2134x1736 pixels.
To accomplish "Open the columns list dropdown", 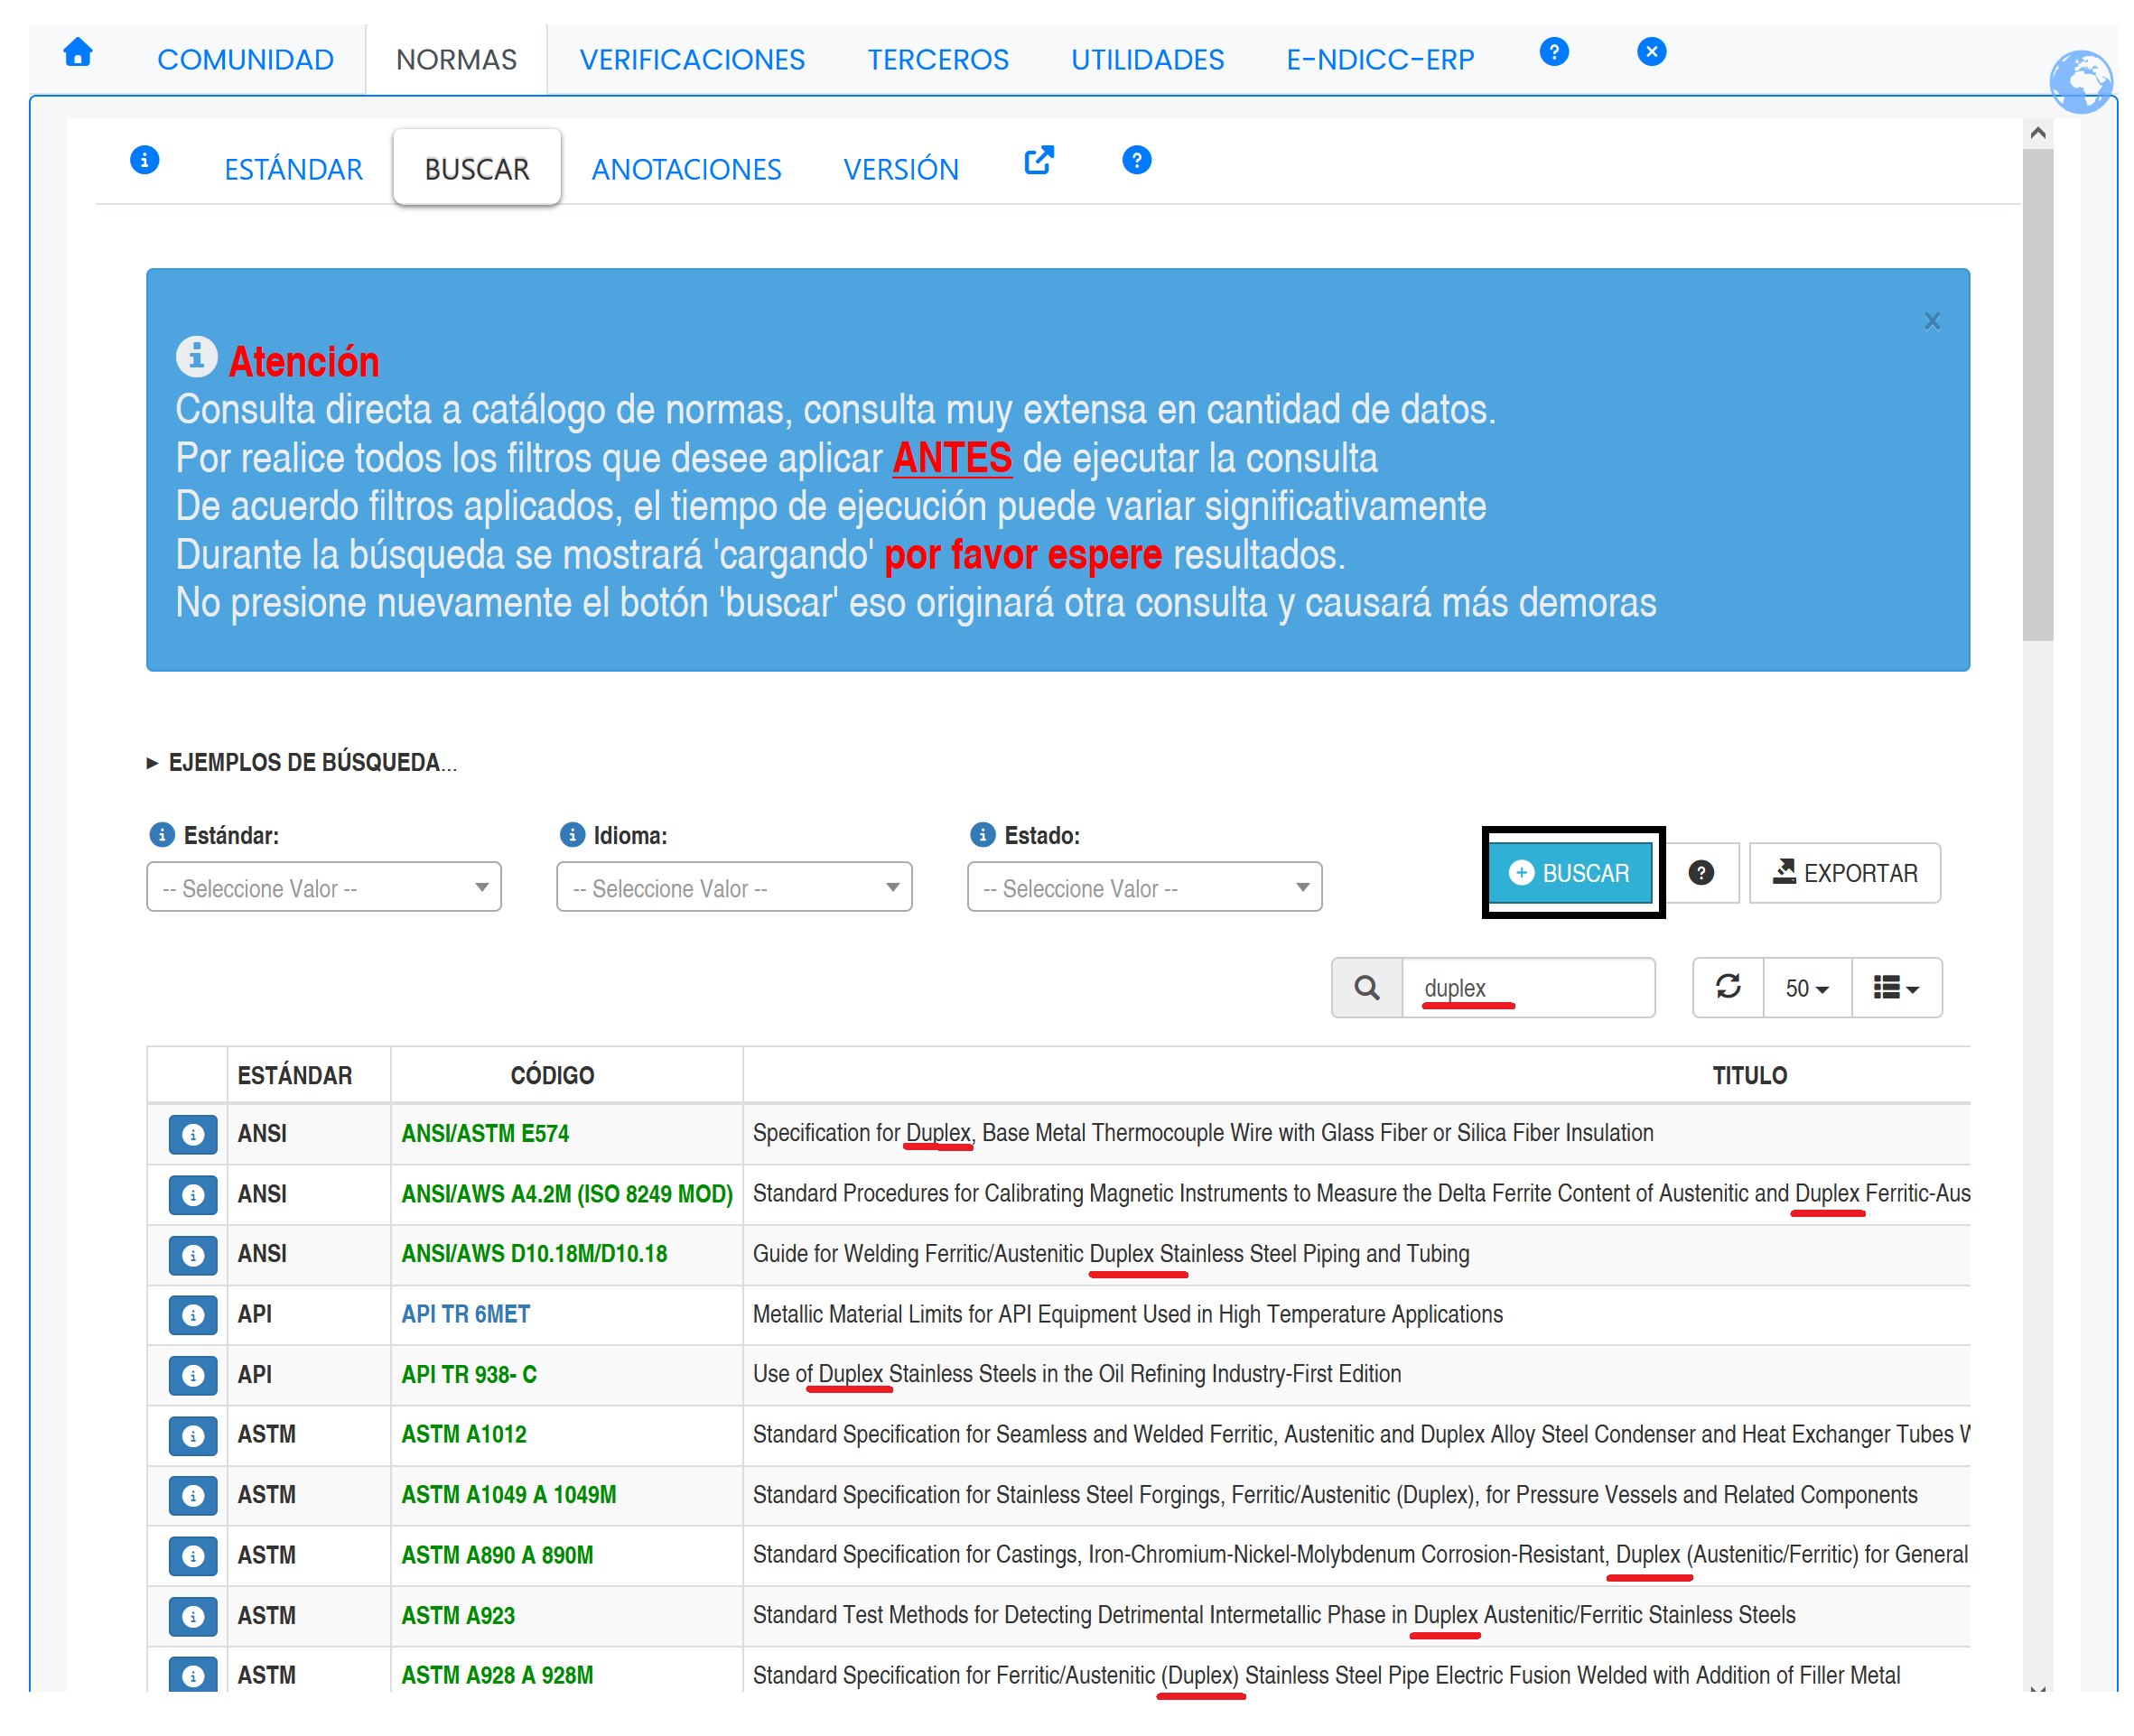I will point(1895,988).
